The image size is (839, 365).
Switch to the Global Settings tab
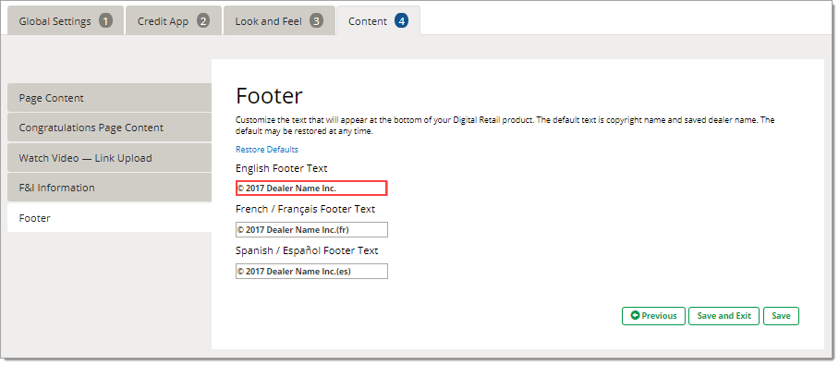pyautogui.click(x=66, y=21)
